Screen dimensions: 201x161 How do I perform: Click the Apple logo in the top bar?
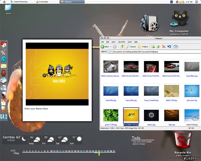pyautogui.click(x=4, y=2)
